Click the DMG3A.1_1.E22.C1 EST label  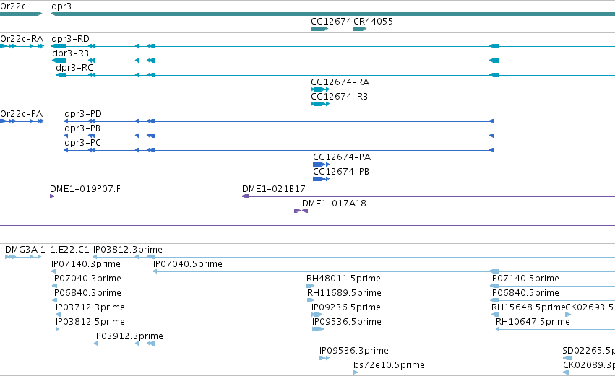[x=47, y=250]
